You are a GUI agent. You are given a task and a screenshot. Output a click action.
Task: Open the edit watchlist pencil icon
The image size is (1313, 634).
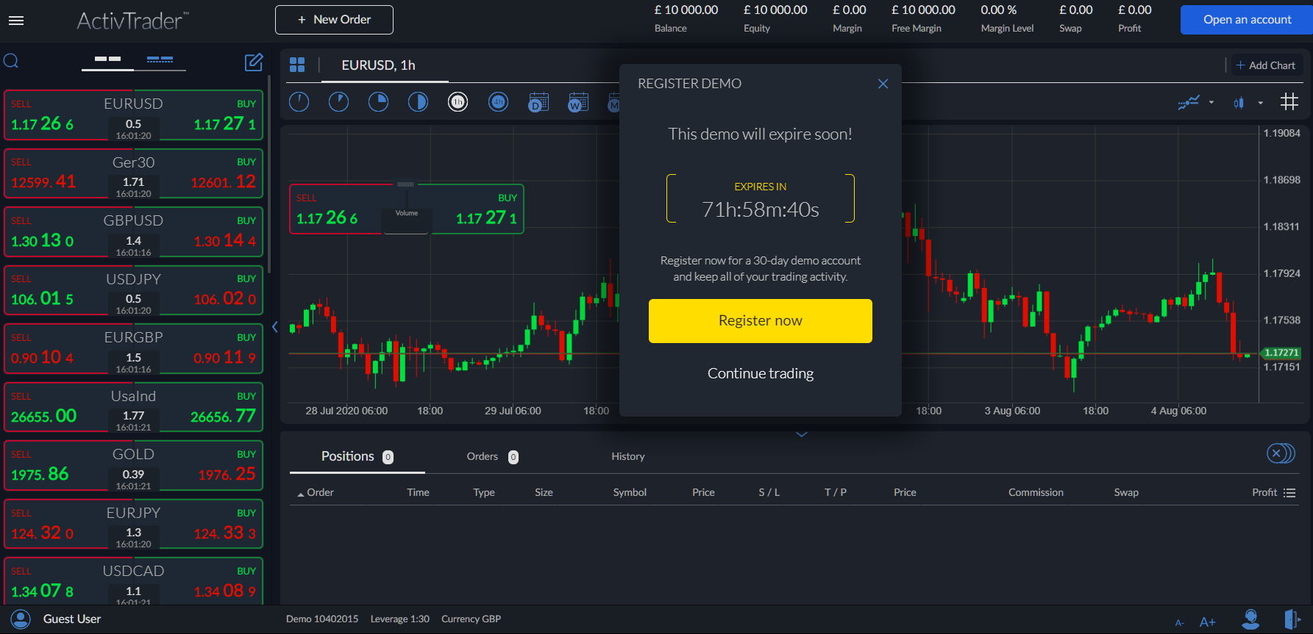point(254,62)
